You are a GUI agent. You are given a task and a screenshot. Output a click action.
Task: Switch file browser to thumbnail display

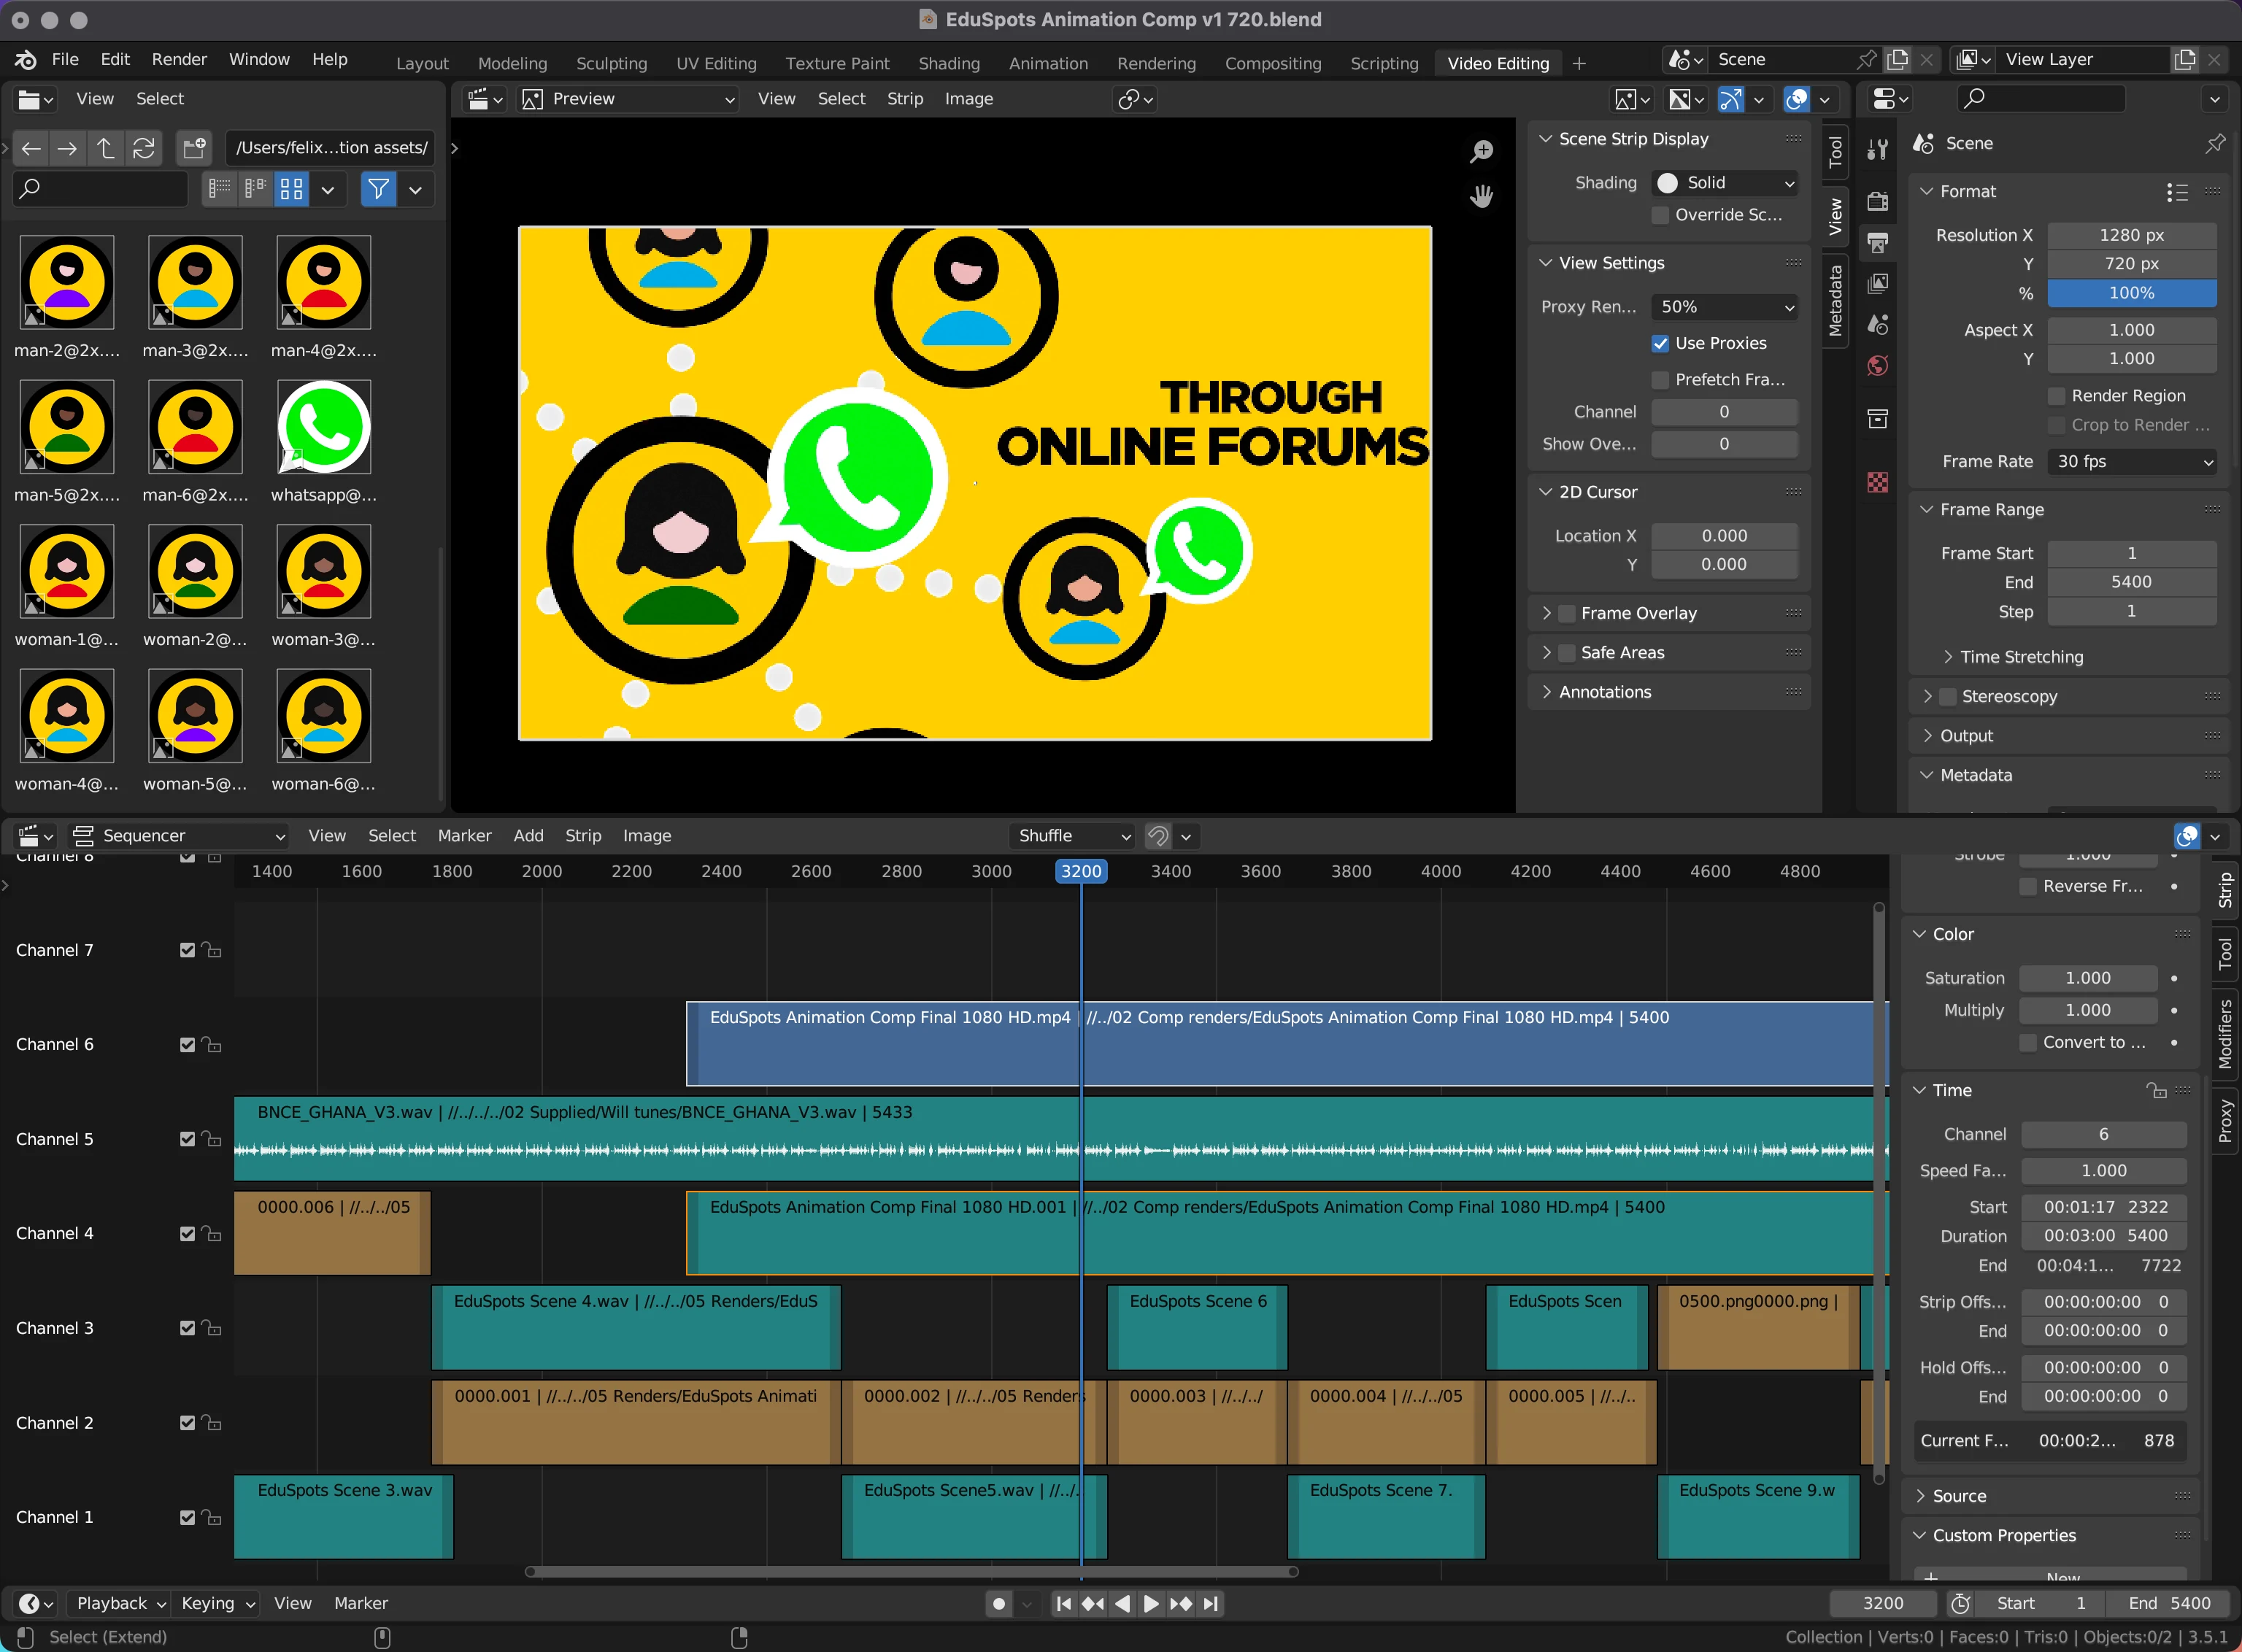click(292, 189)
